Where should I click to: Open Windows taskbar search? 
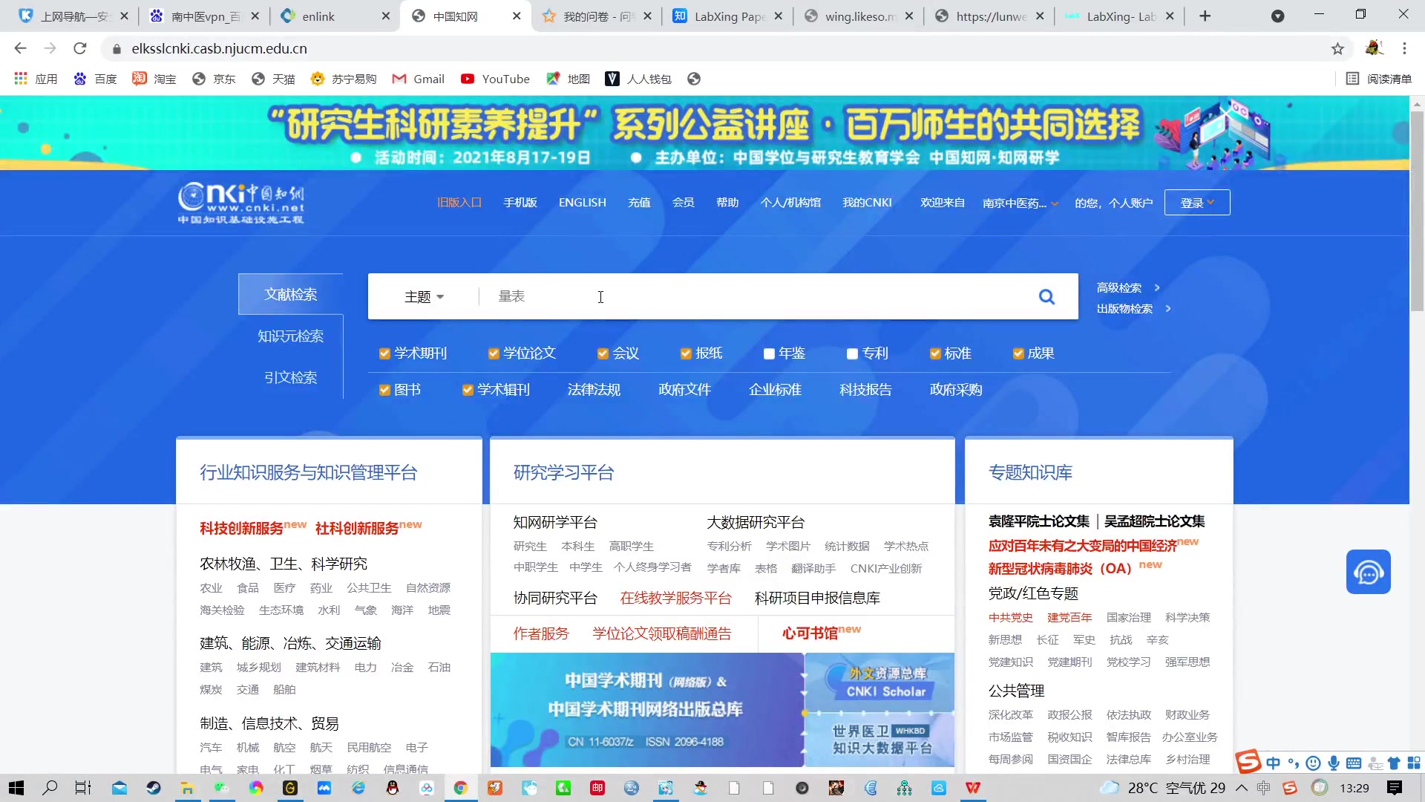pos(50,788)
